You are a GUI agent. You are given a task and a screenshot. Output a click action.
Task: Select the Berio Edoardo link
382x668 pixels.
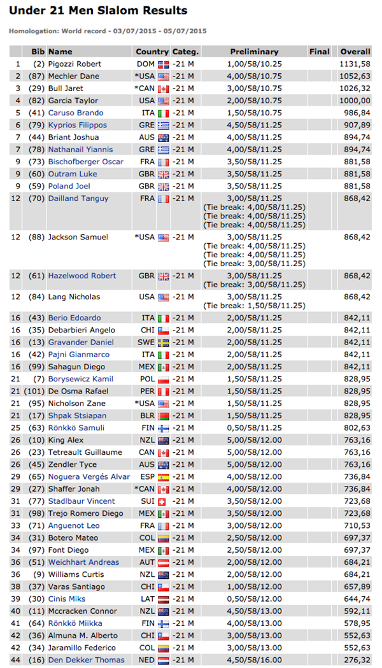coord(74,318)
